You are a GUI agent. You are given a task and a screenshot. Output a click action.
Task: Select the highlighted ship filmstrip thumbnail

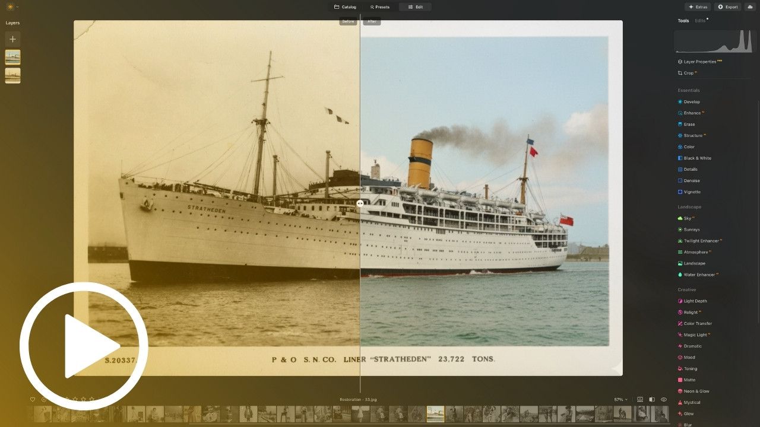(435, 414)
